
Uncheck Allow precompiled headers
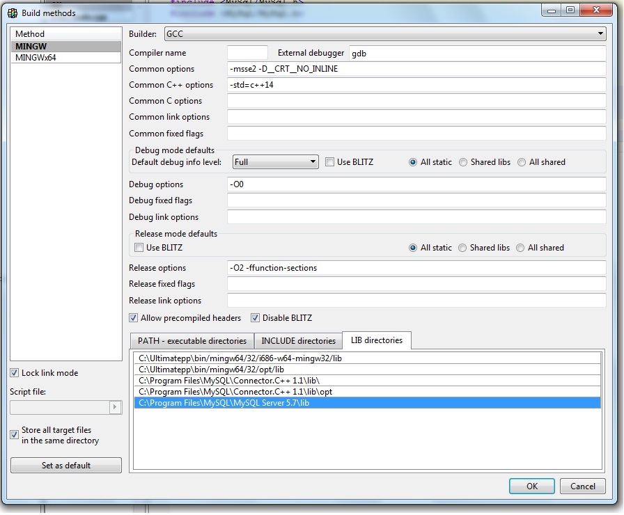click(x=134, y=318)
